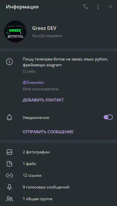
Task: Close the Информация panel
Action: [x=110, y=6]
